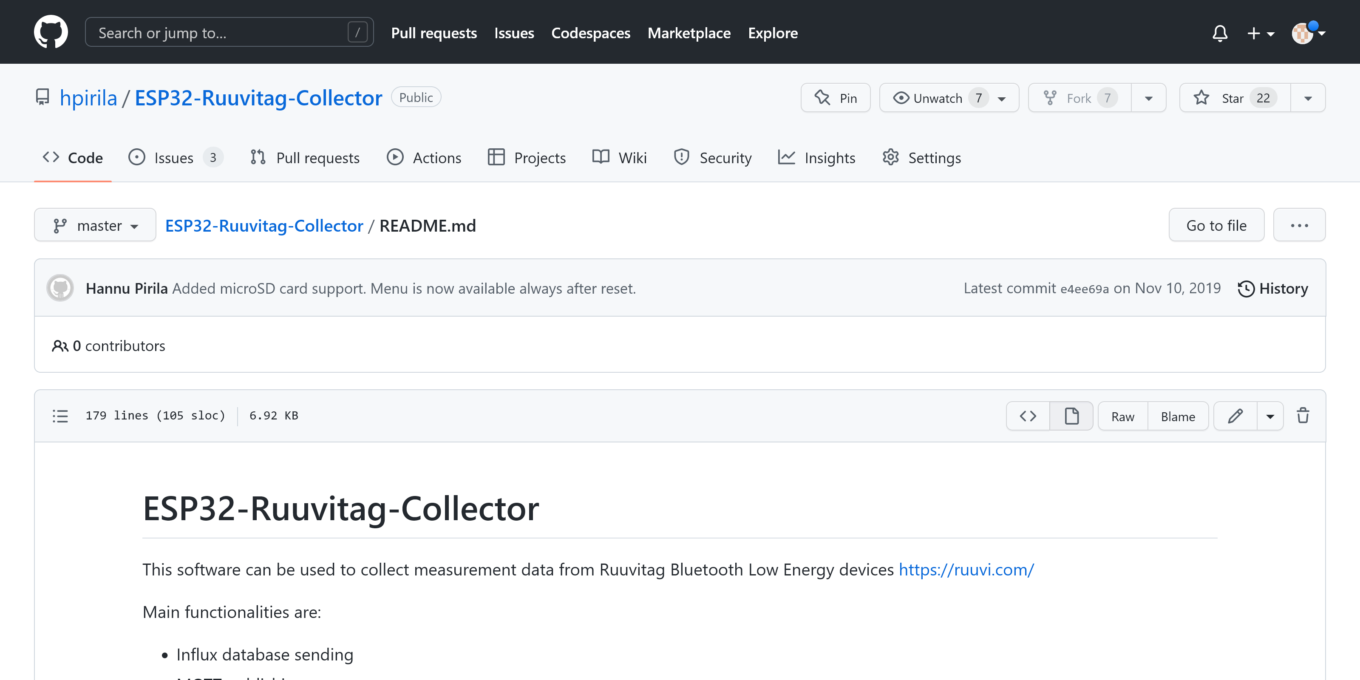Click Hannu Pirila's avatar image
1360x680 pixels.
pyautogui.click(x=60, y=288)
